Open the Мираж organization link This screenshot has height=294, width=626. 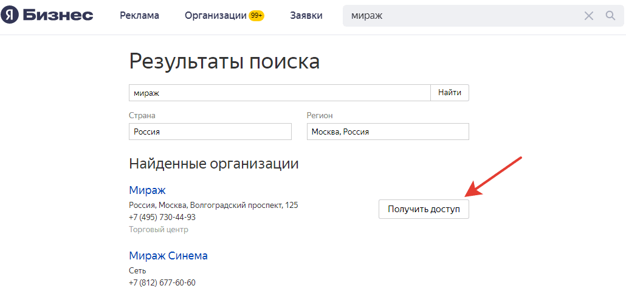pyautogui.click(x=147, y=190)
